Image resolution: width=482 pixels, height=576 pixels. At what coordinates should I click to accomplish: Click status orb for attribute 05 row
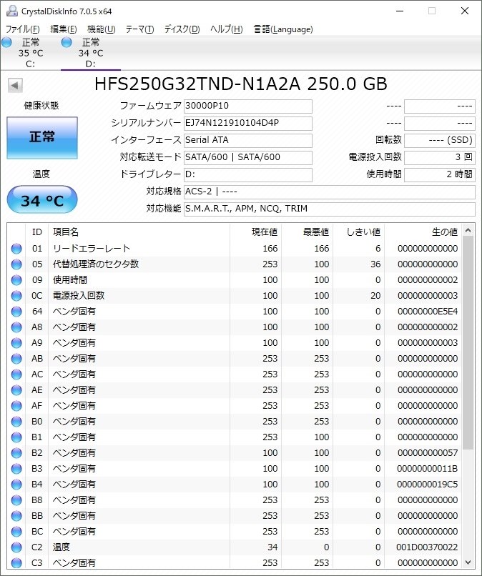click(16, 264)
